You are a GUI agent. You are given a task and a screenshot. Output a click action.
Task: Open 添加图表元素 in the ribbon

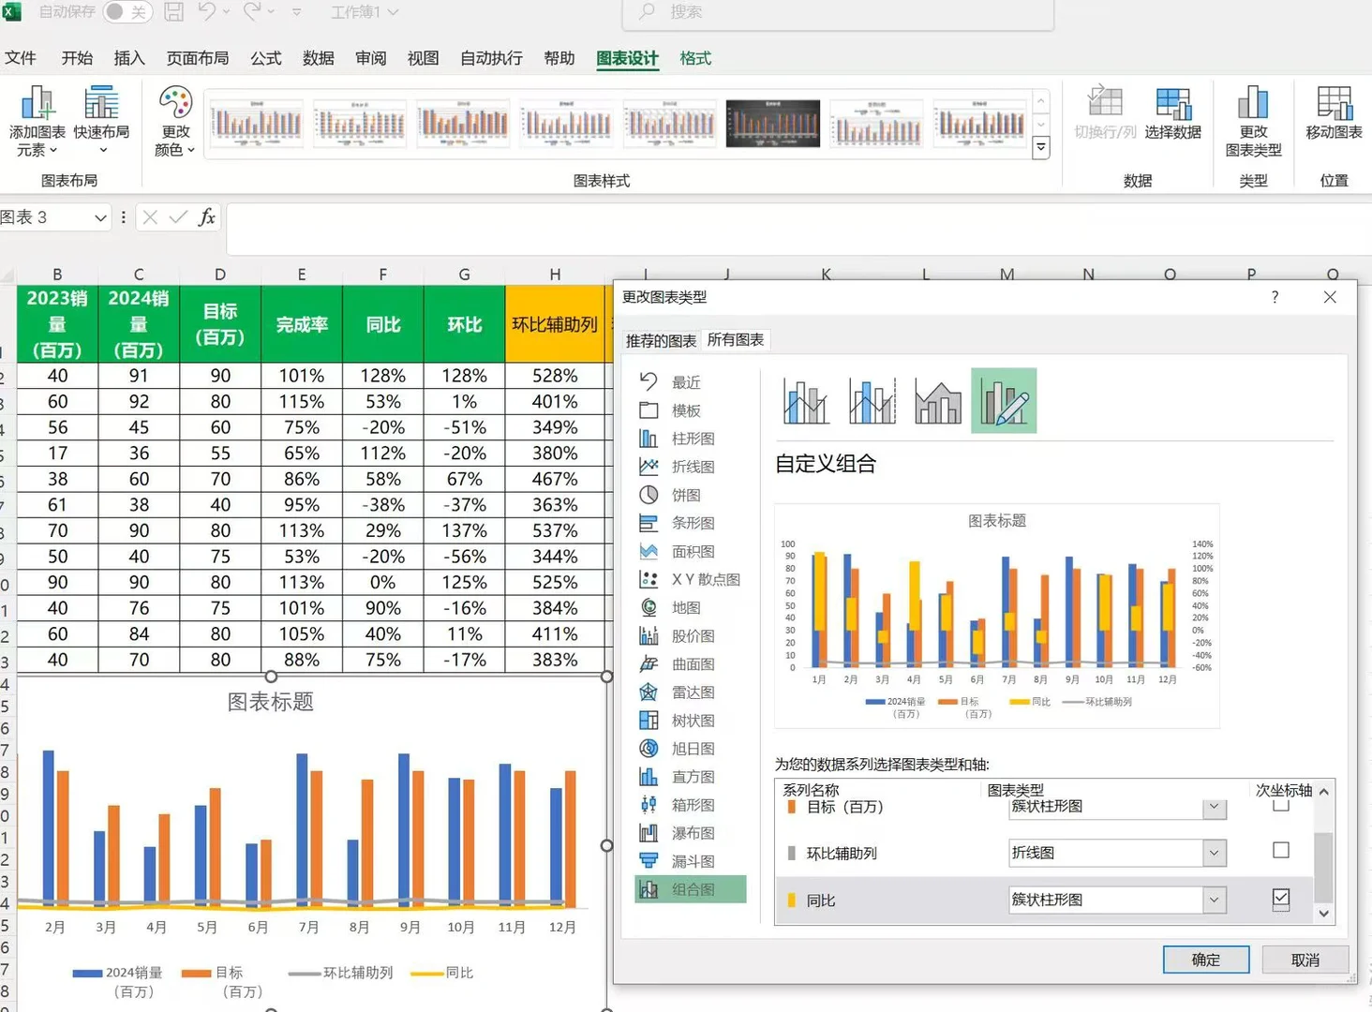coord(37,121)
